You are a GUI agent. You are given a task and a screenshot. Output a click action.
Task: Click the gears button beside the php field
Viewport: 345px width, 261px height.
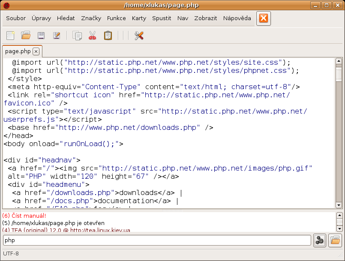(319, 240)
